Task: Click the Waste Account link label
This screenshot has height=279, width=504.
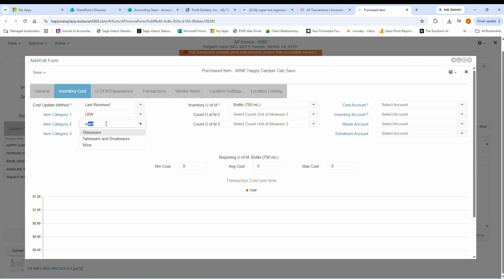Action: tap(355, 124)
